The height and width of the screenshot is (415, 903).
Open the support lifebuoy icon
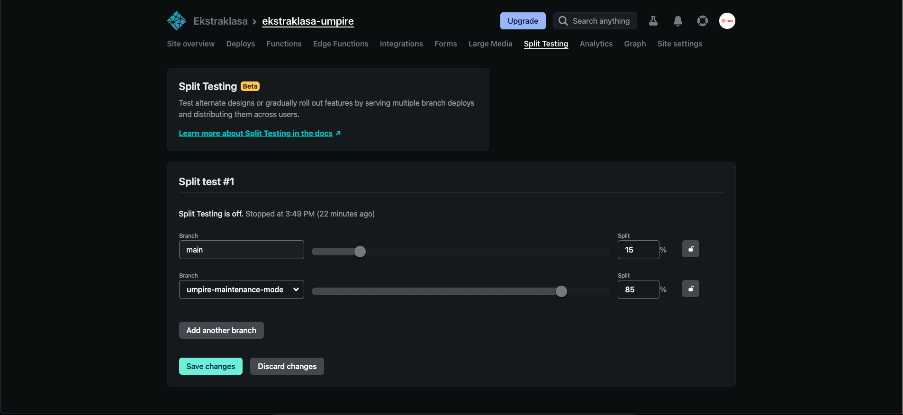(703, 21)
